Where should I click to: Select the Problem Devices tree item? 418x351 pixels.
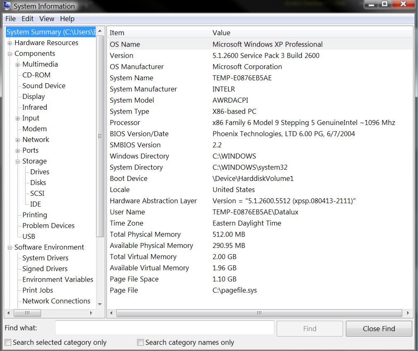coord(48,226)
